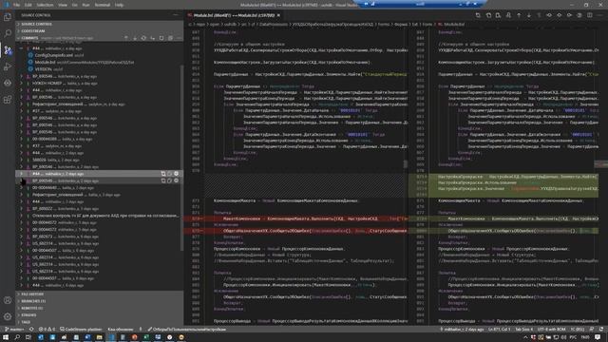Open the Go menu
The height and width of the screenshot is (342, 608).
click(x=74, y=5)
